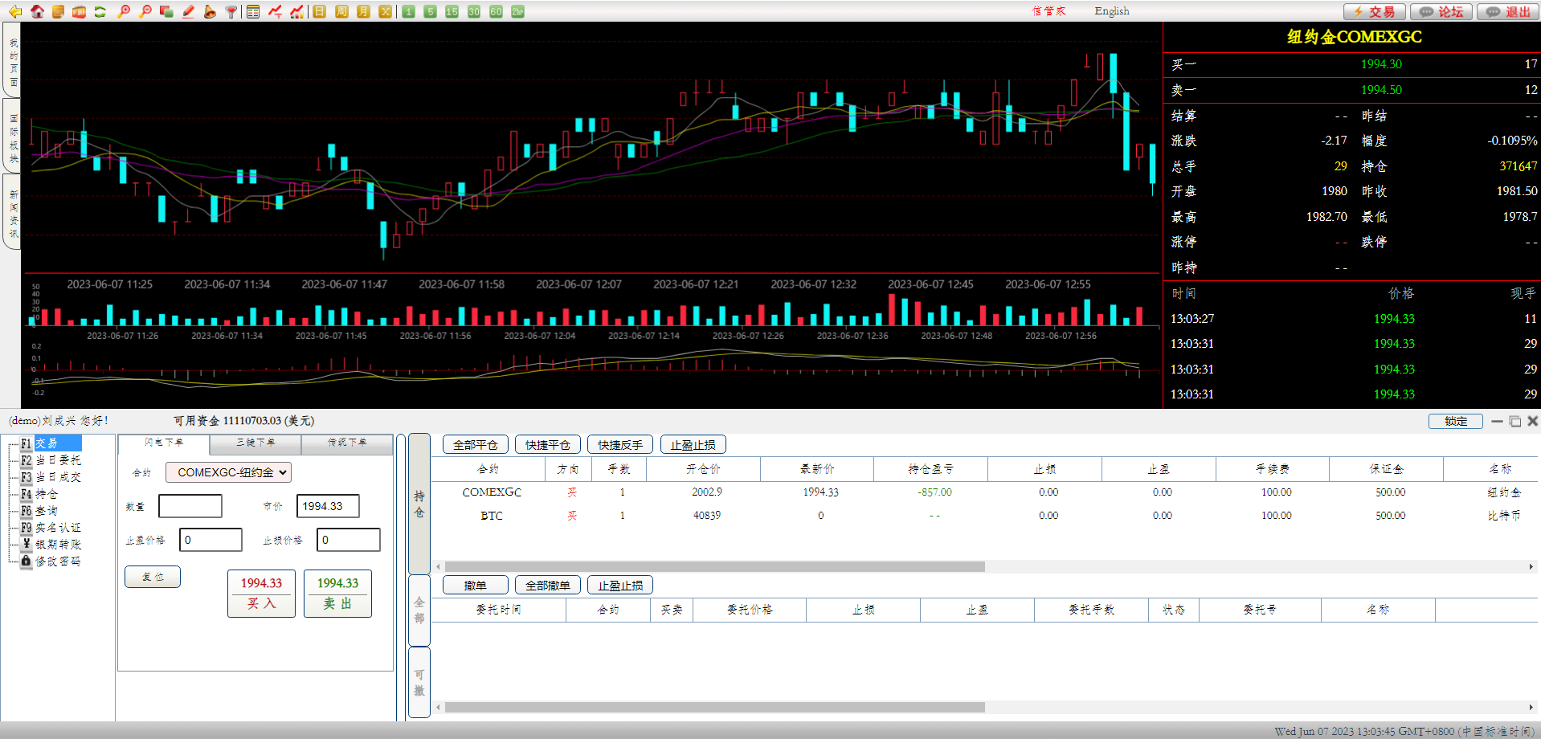The height and width of the screenshot is (739, 1541).
Task: Toggle the daily (日) chart period
Action: (320, 11)
